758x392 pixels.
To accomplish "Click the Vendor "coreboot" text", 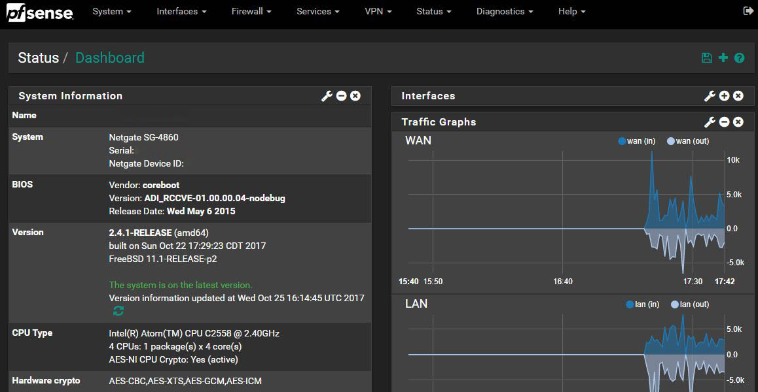I will [x=161, y=186].
